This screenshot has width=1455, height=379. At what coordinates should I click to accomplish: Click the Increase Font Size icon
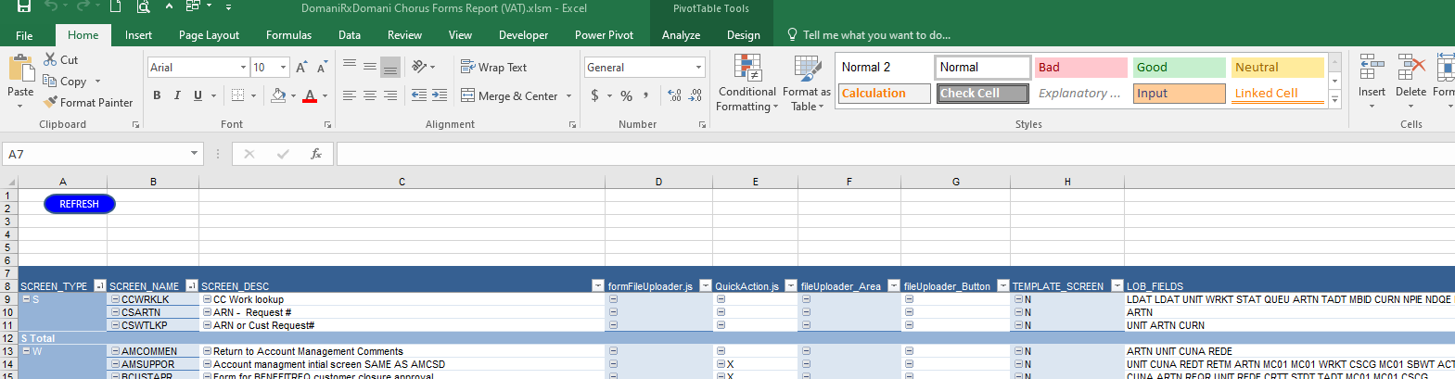pos(301,68)
